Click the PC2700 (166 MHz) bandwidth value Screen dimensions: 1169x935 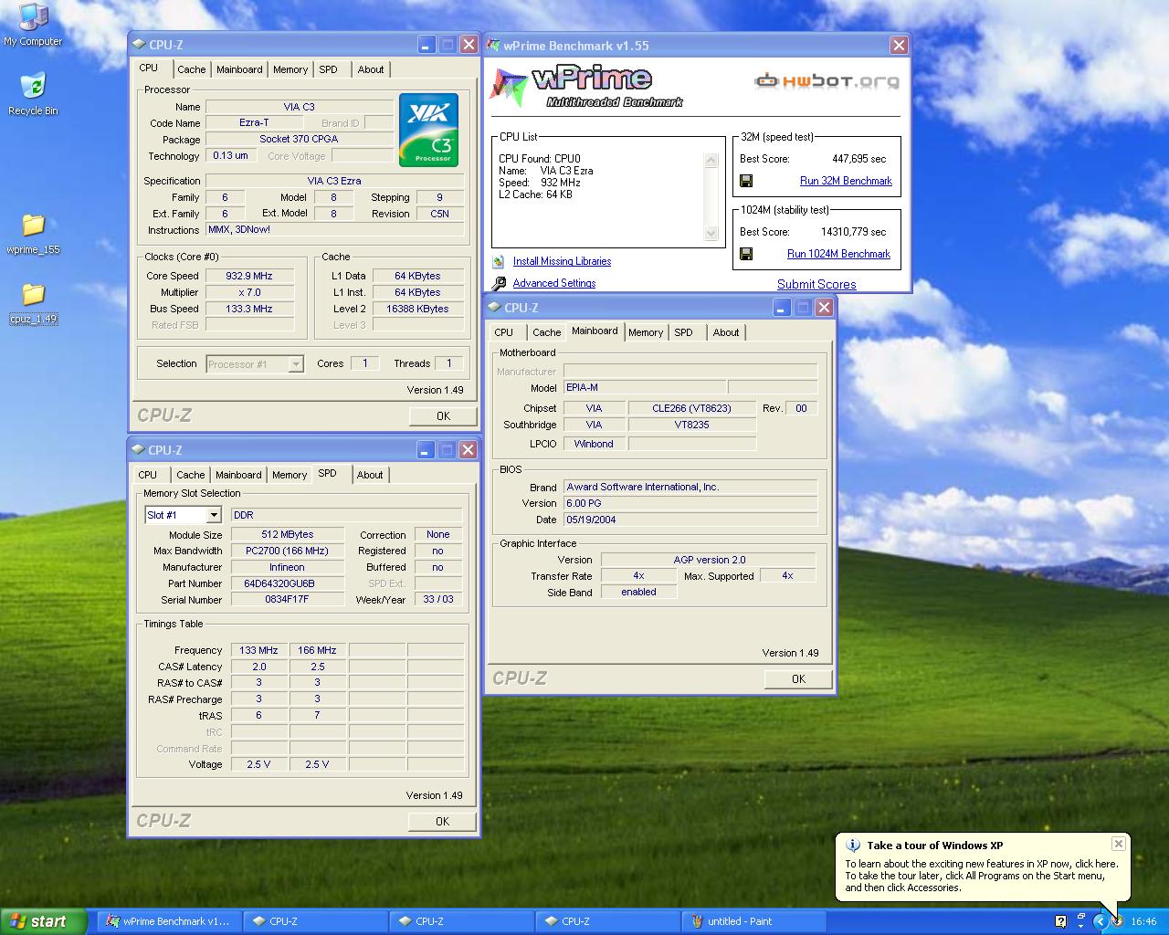(287, 551)
